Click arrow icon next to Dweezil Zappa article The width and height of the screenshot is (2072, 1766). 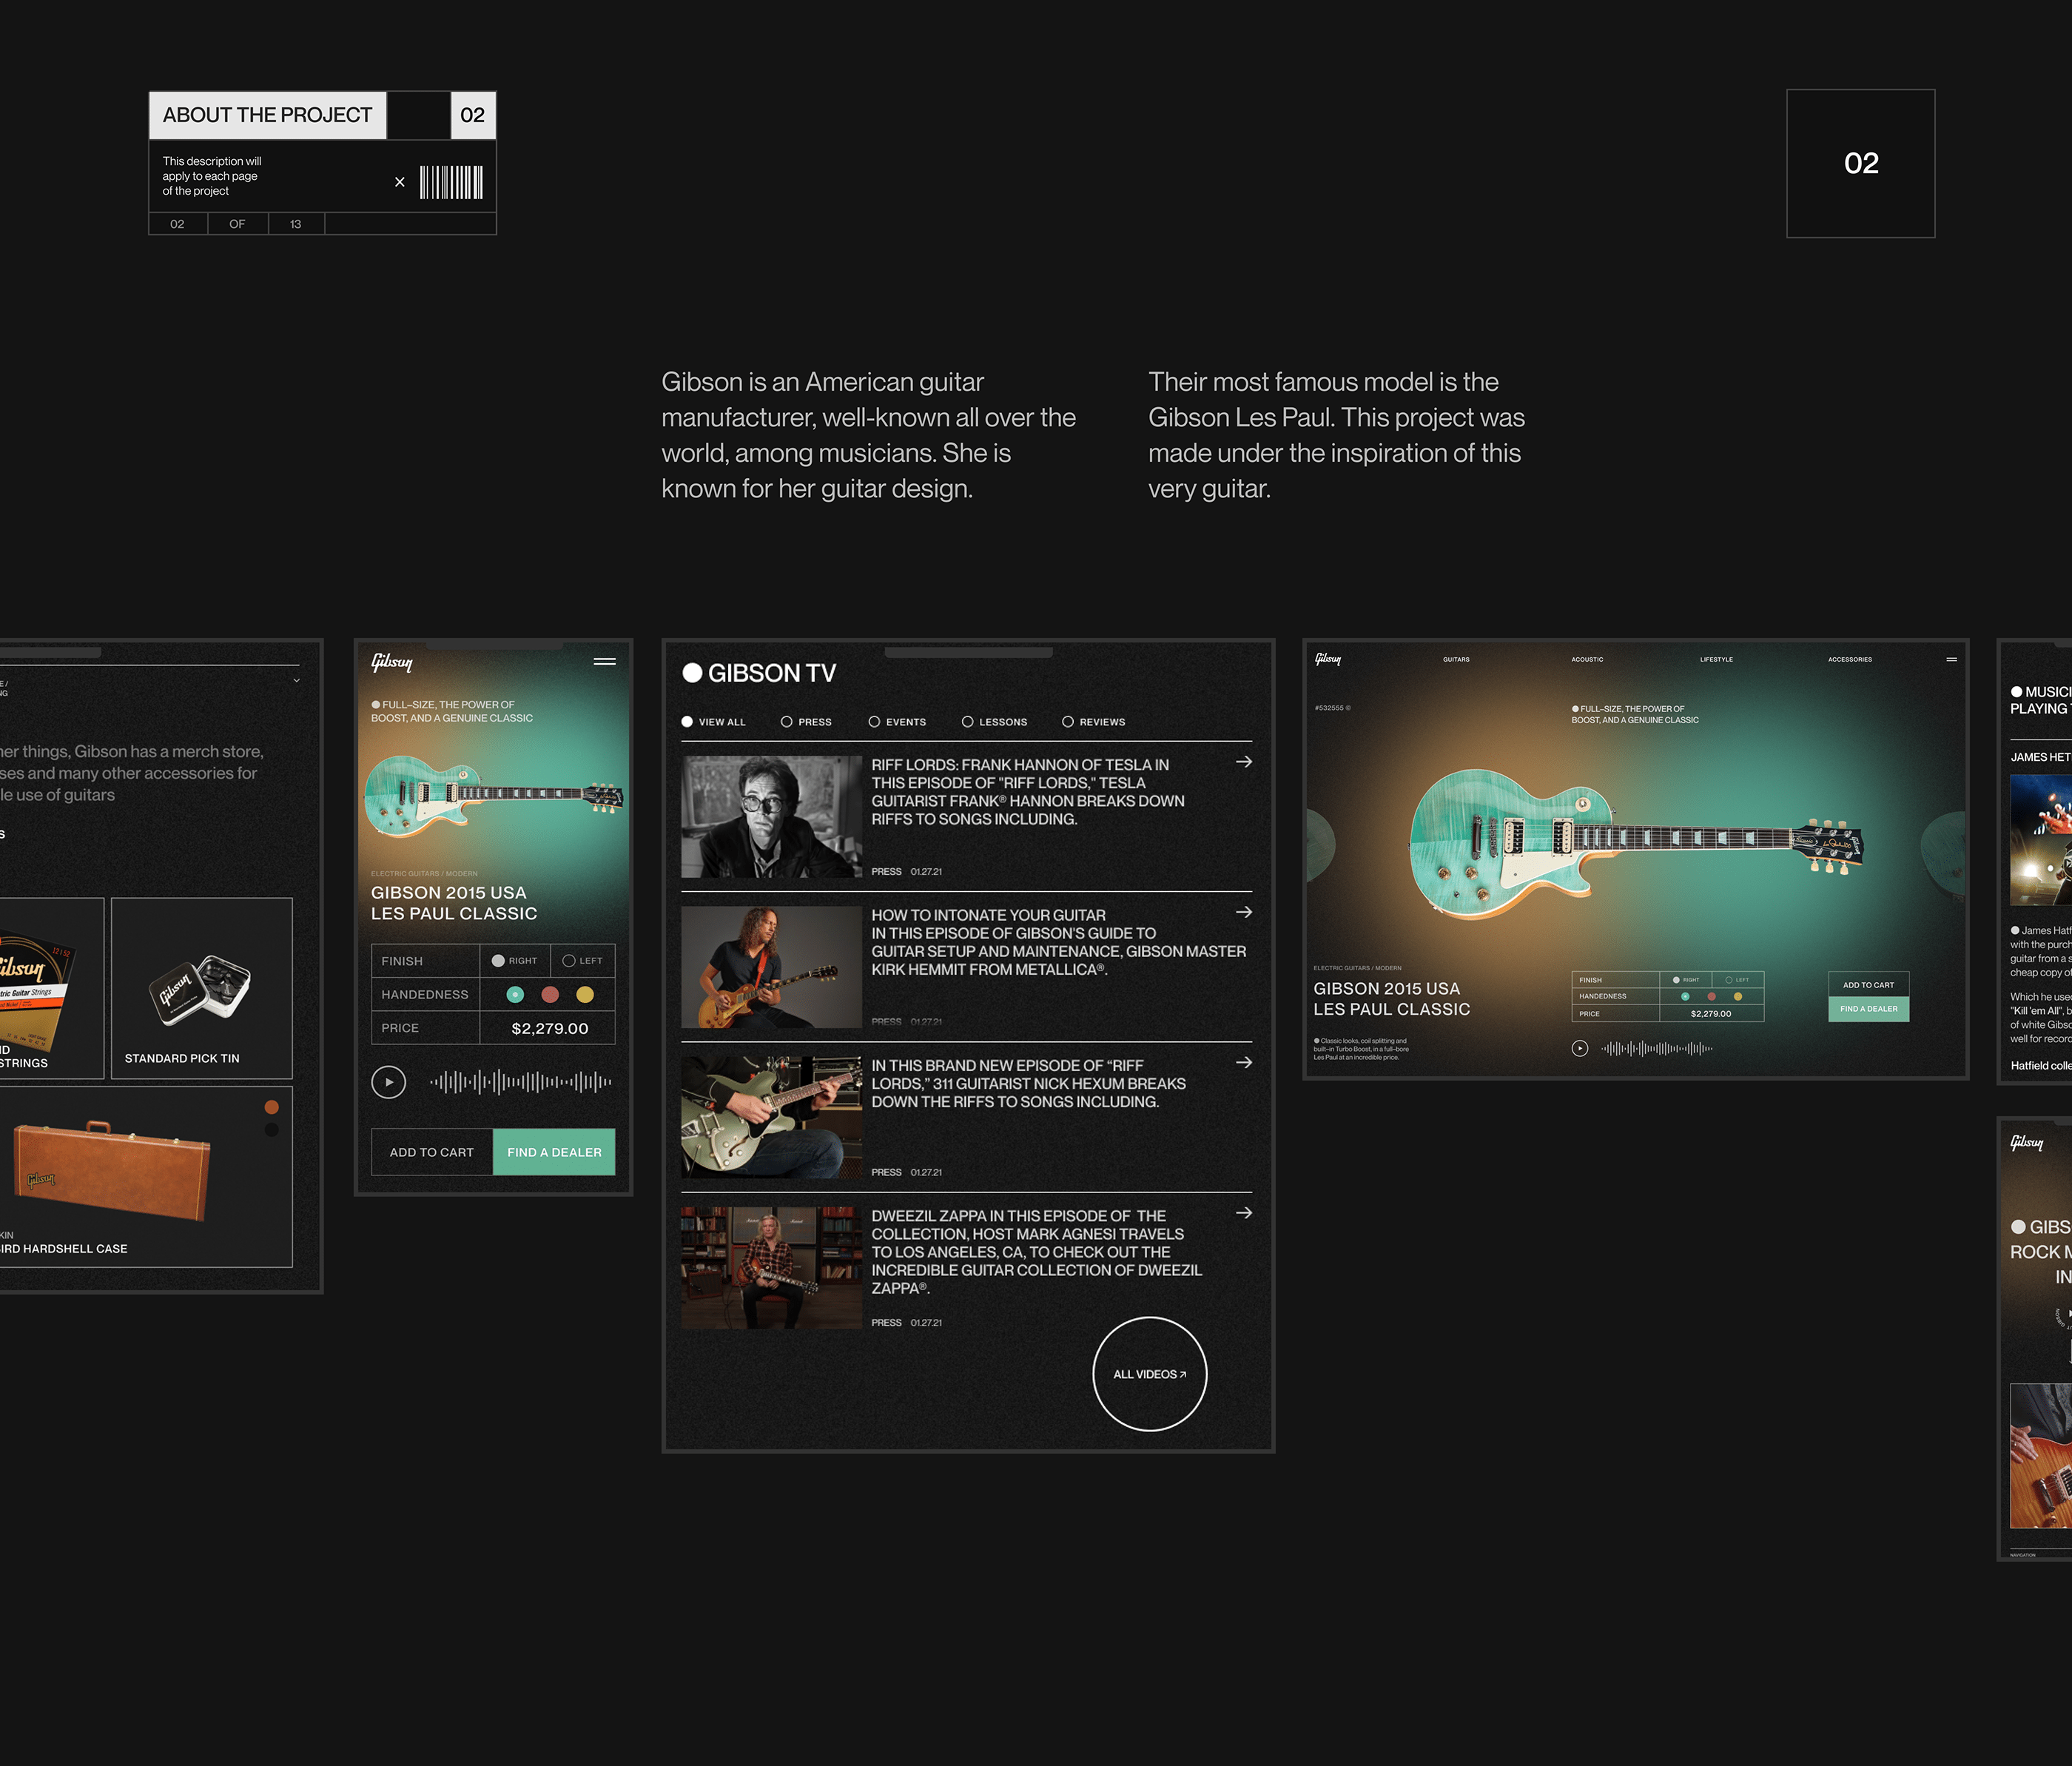(x=1244, y=1213)
